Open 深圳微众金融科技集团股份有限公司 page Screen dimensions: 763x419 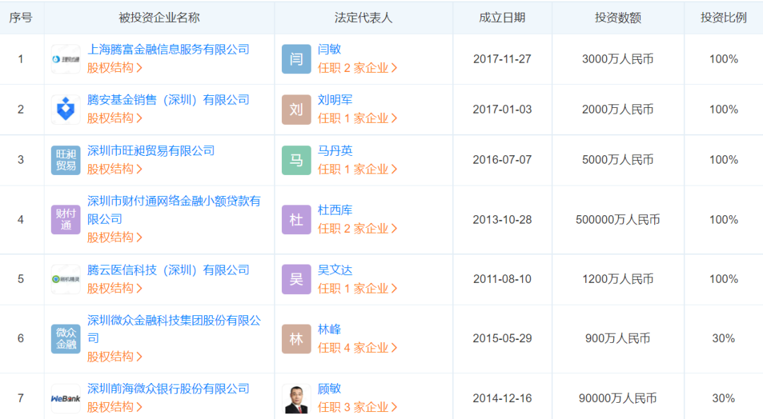175,329
